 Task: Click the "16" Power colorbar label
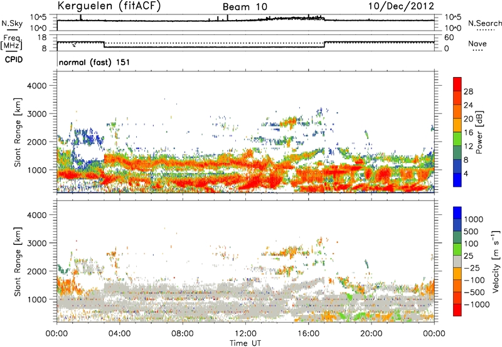coord(468,133)
